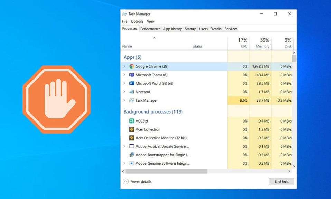Click Adobe Acrobat Update Service icon
Screen dimensions: 331x199
click(x=132, y=146)
